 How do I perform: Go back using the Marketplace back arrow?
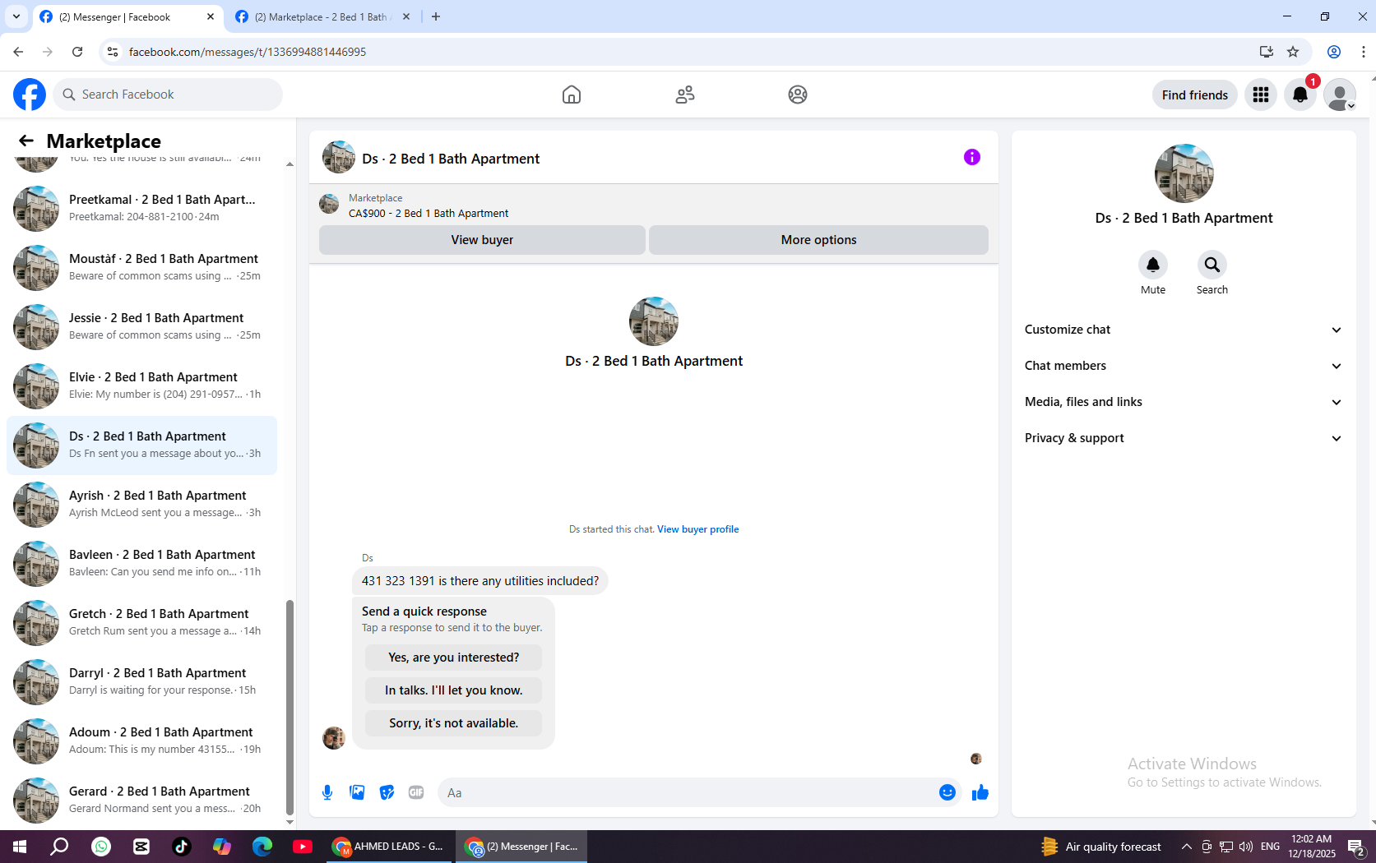[x=26, y=141]
